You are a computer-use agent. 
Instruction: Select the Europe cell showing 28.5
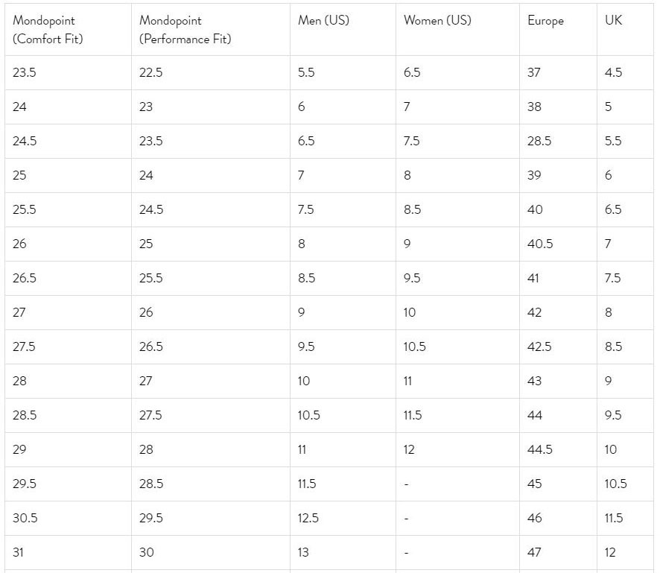point(558,141)
